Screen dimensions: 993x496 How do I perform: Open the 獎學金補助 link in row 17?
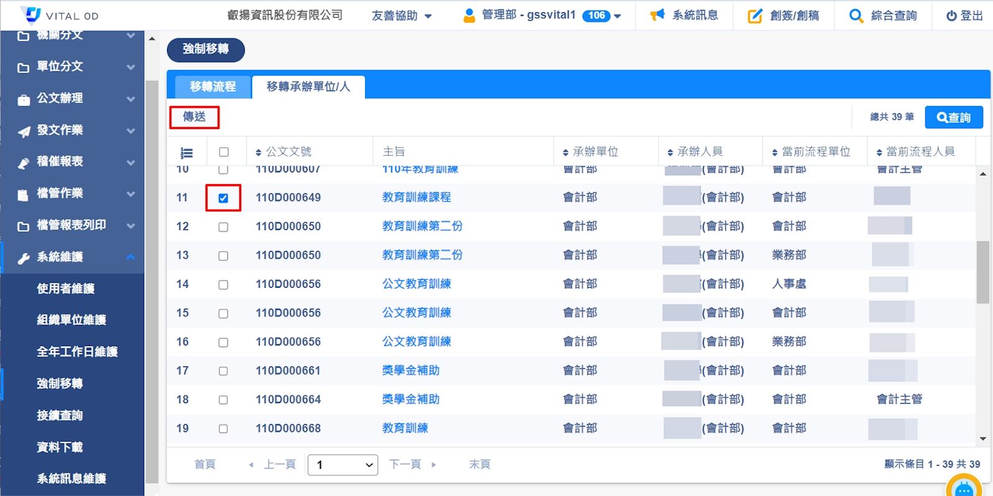pos(410,371)
